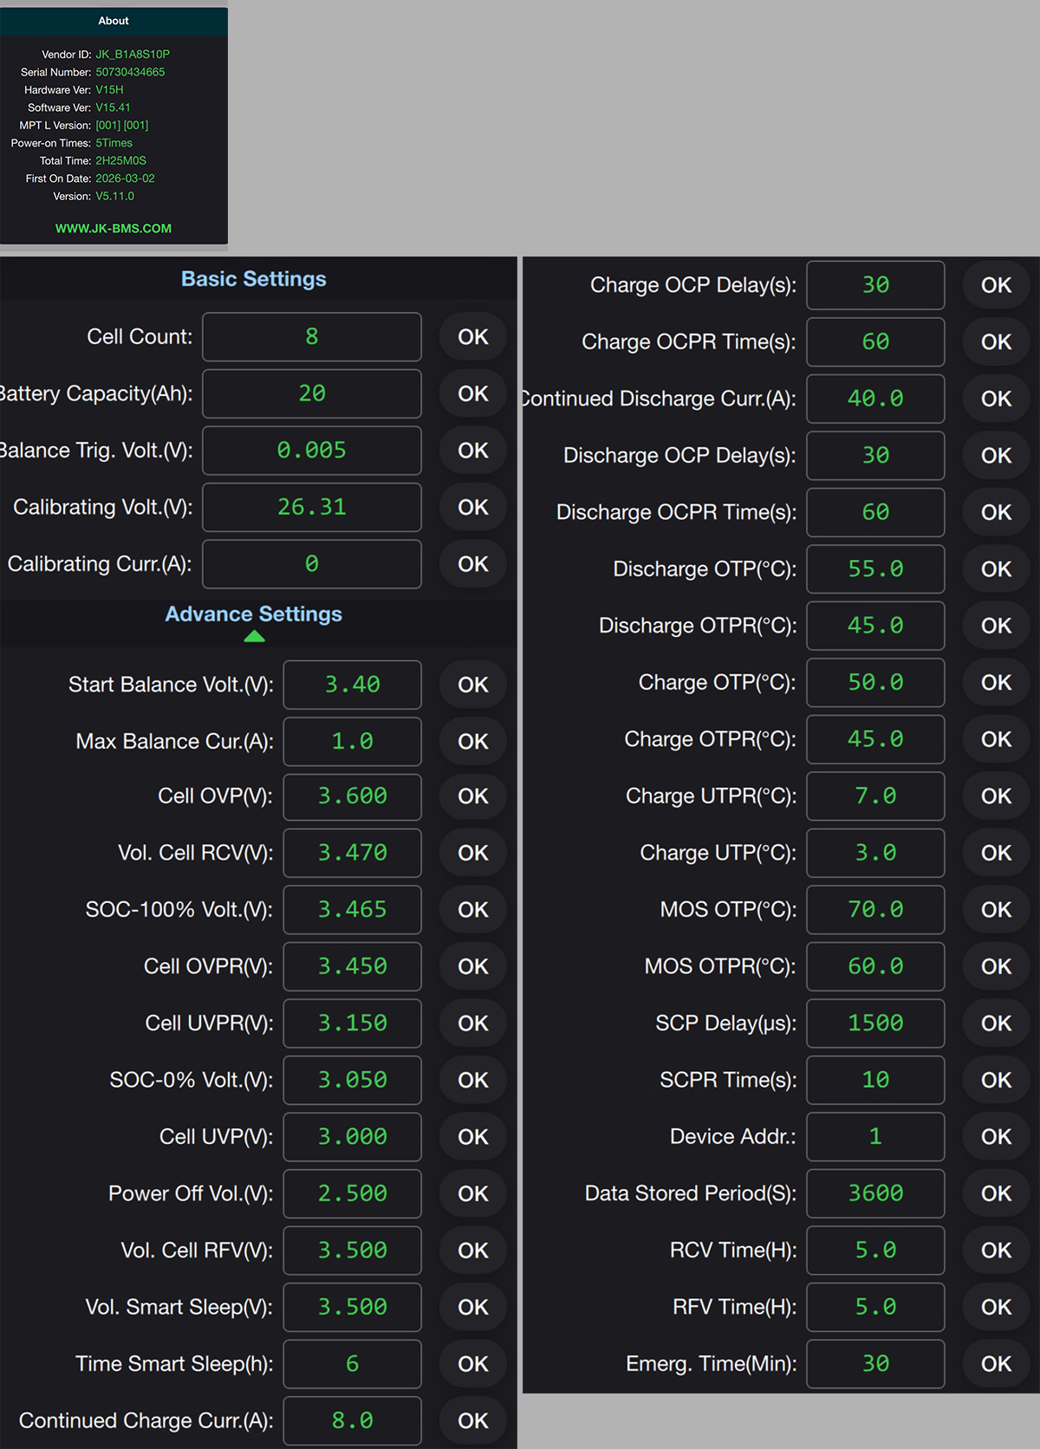Select the Cell UVP input field
Screen dimensions: 1040x1449
pyautogui.click(x=352, y=1137)
